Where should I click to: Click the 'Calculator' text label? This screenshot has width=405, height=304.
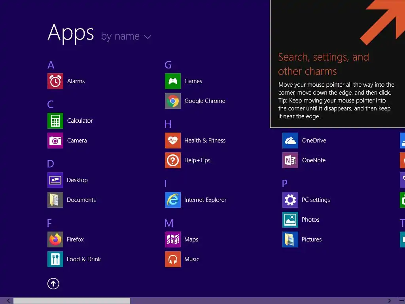80,121
